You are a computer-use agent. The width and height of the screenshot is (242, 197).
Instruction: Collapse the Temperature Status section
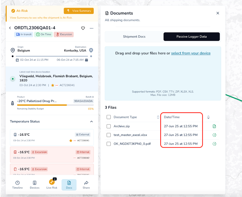pos(92,122)
